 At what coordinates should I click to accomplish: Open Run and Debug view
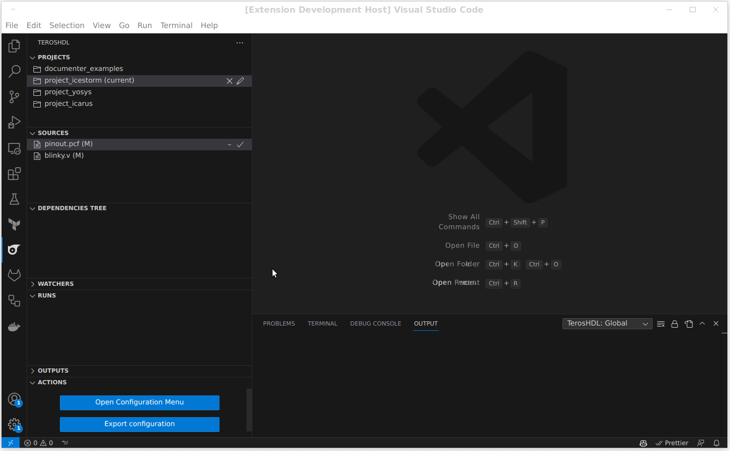14,123
